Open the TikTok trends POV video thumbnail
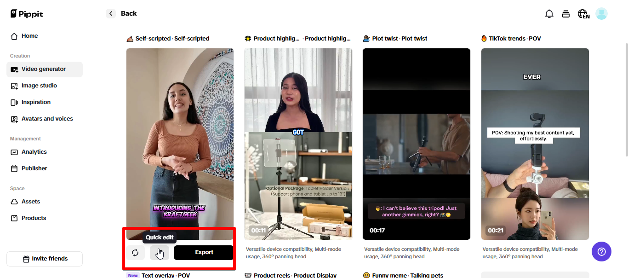 pos(535,143)
